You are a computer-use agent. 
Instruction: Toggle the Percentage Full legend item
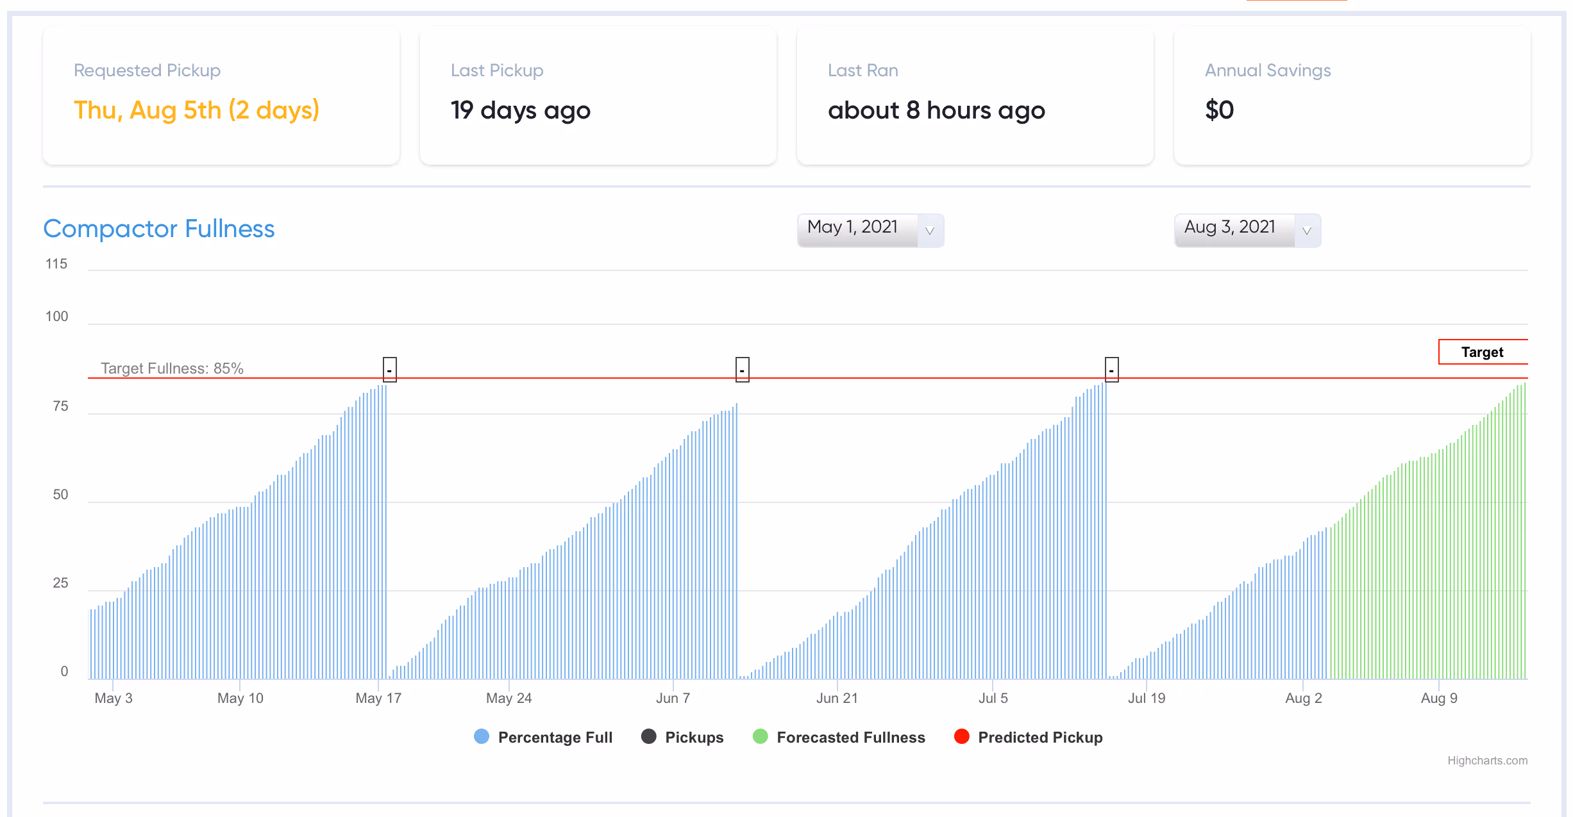[x=543, y=737]
